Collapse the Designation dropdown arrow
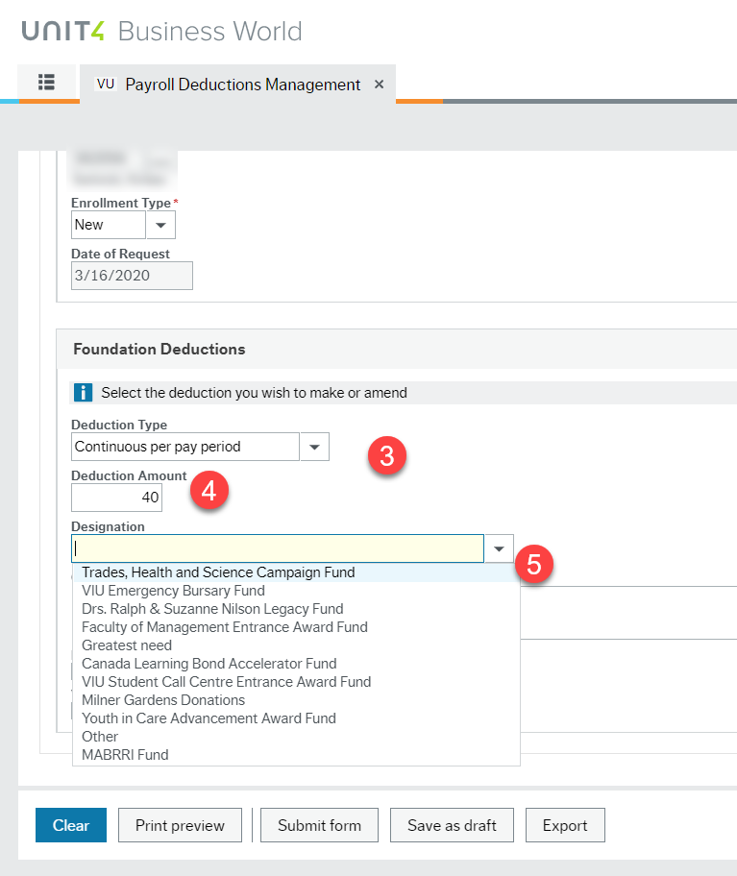737x876 pixels. [499, 548]
